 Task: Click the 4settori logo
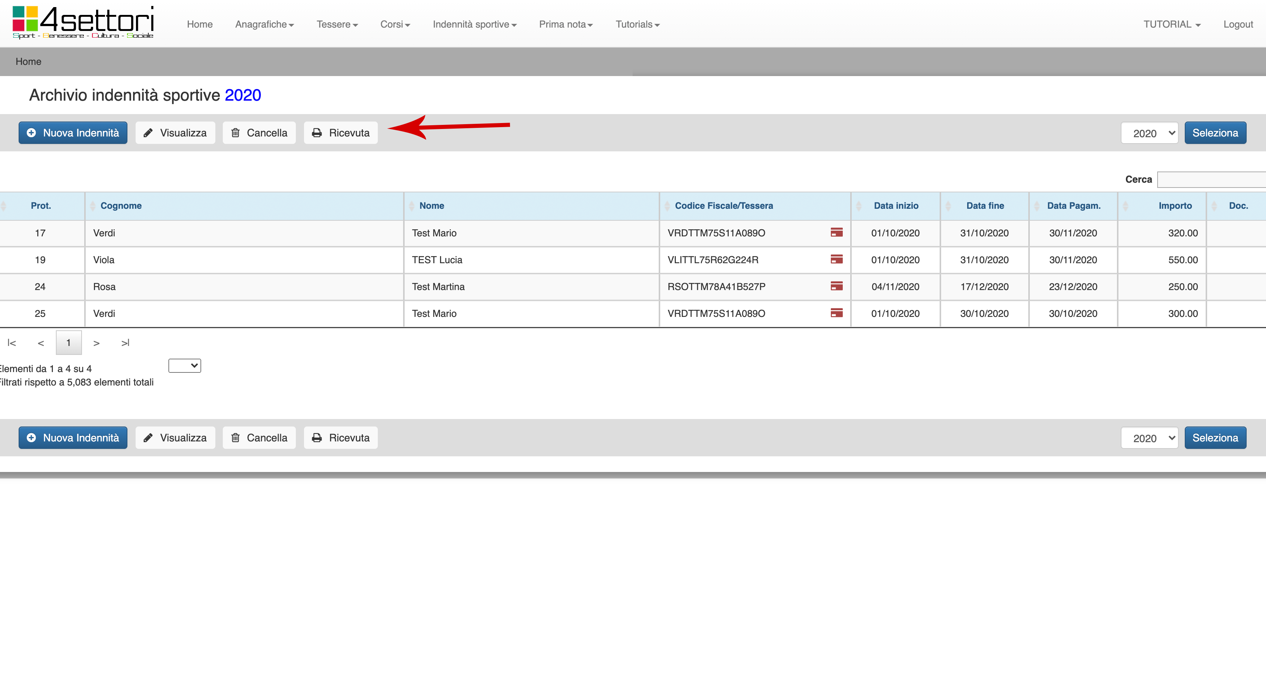(x=83, y=23)
